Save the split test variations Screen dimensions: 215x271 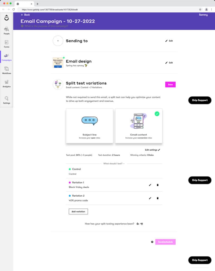170,84
